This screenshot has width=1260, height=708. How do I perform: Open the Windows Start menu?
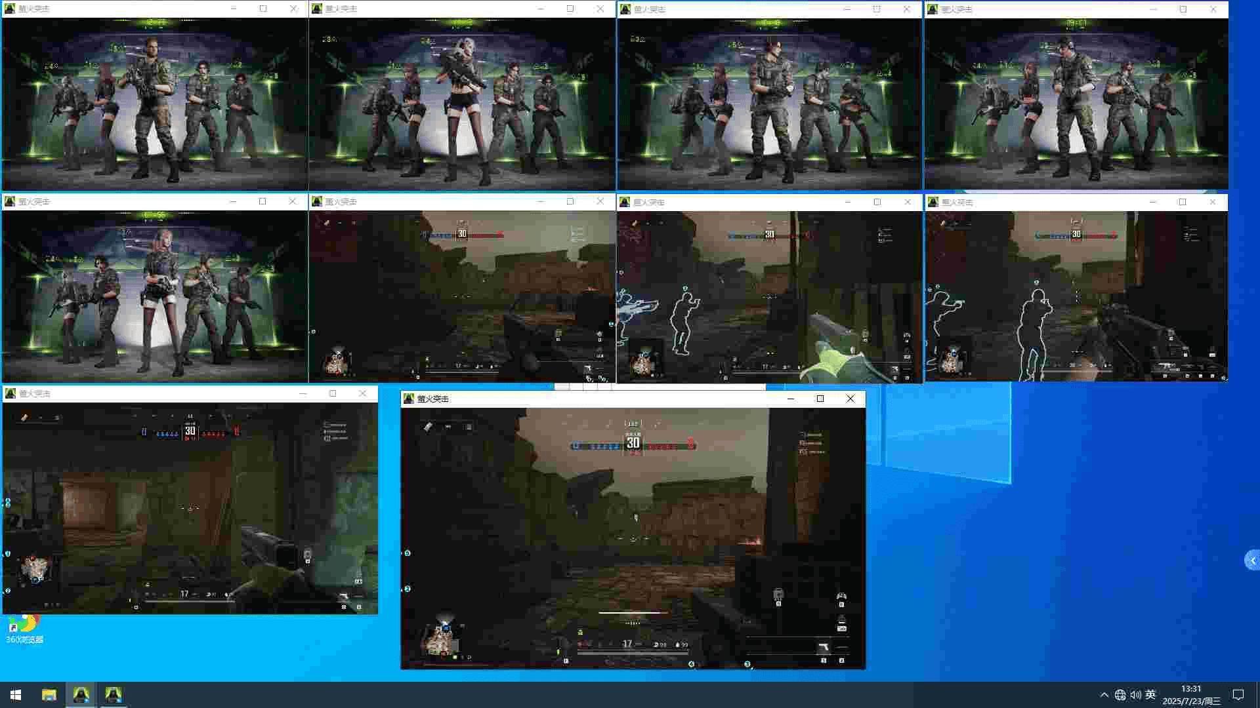click(16, 695)
